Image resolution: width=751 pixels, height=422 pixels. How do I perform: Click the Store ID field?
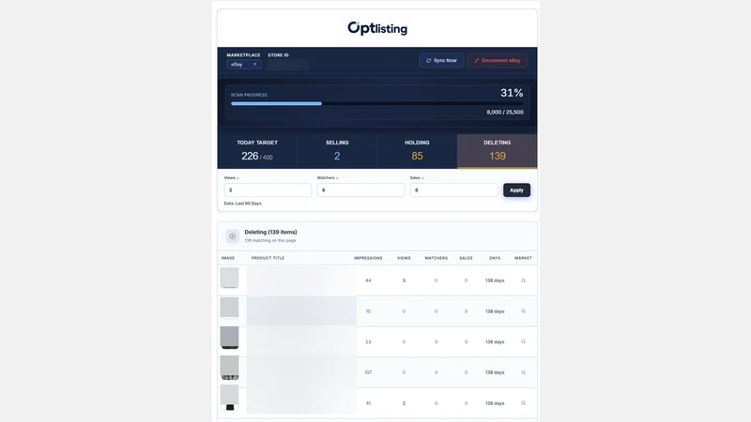click(288, 64)
